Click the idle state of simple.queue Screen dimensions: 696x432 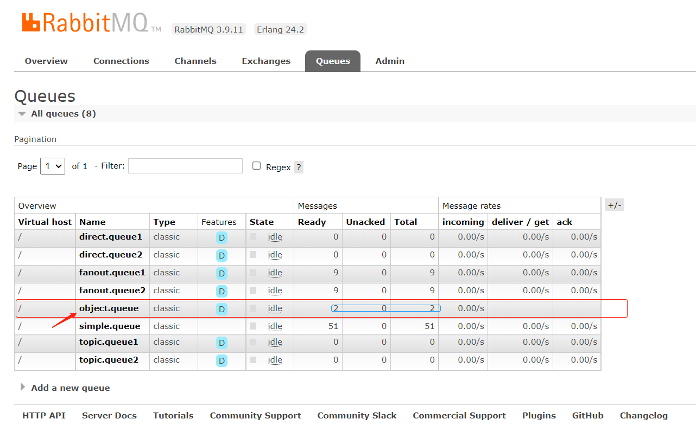click(275, 326)
